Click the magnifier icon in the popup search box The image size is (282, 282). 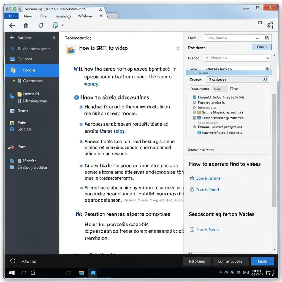coord(265,80)
